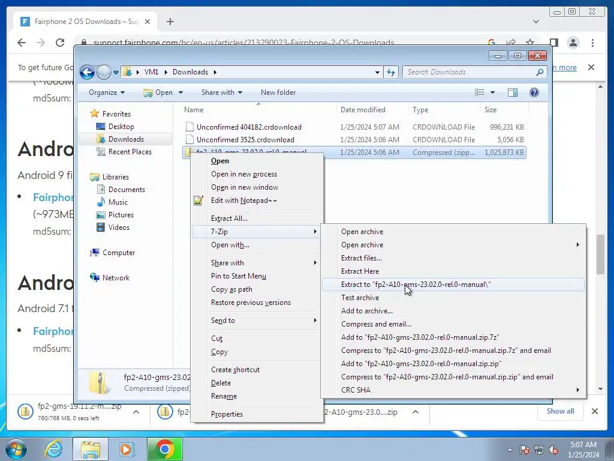Image resolution: width=614 pixels, height=461 pixels.
Task: Close the Chrome downloads bar
Action: [x=595, y=411]
